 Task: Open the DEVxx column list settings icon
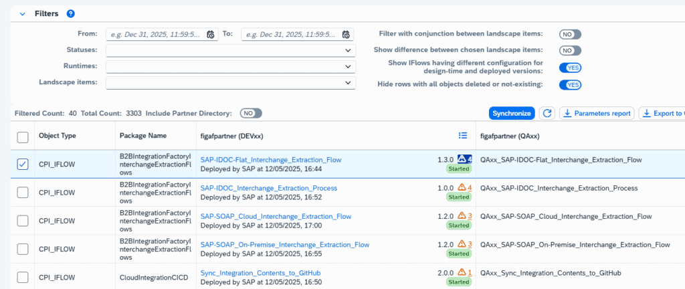coord(463,136)
